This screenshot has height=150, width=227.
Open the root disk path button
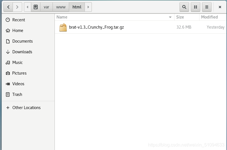36,7
